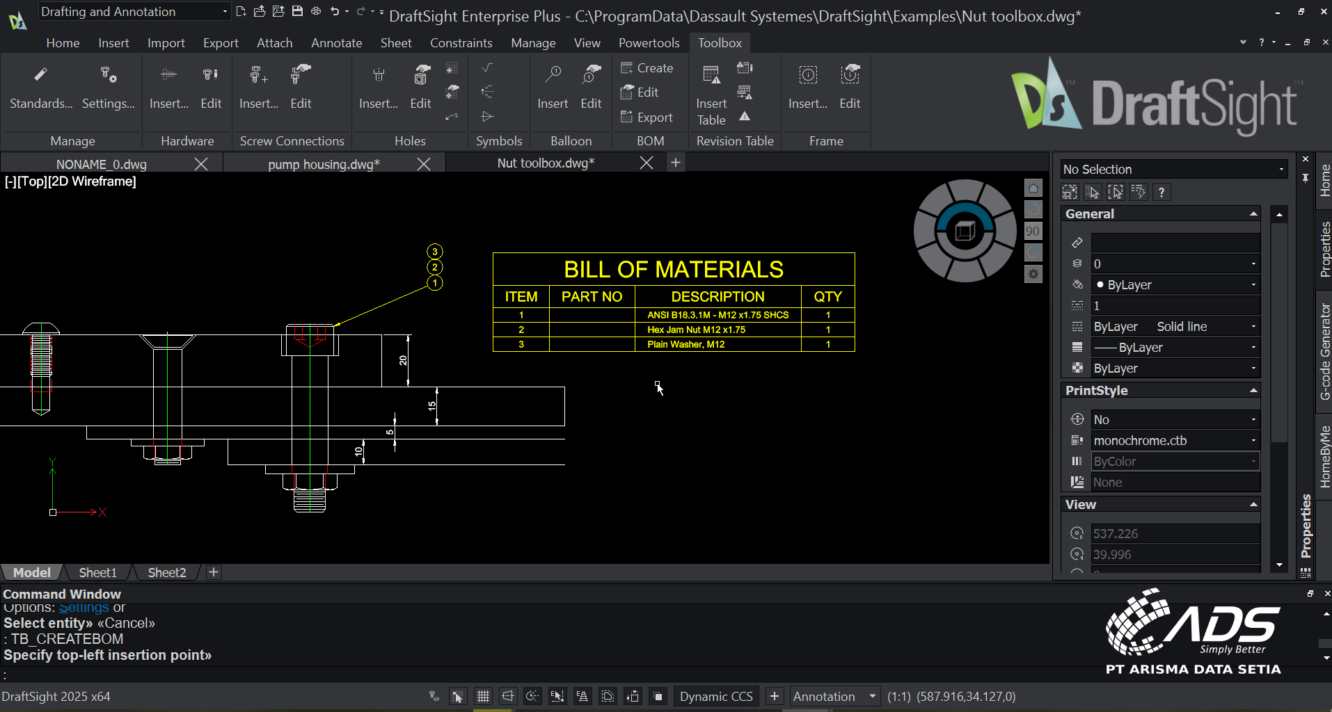Viewport: 1332px width, 712px height.
Task: Open the Powertools ribbon tab
Action: tap(649, 42)
